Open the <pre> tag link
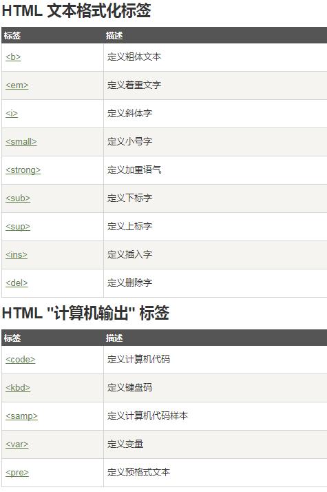 17,473
